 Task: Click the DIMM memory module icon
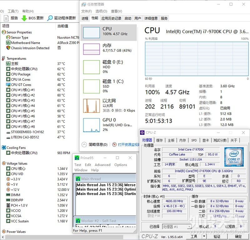[8, 195]
